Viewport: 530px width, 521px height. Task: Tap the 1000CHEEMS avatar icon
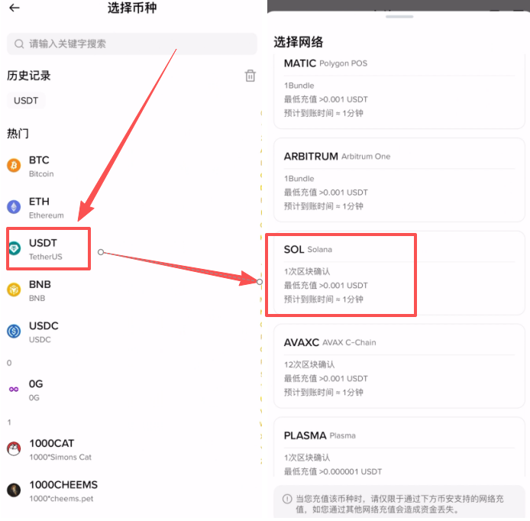coord(14,490)
